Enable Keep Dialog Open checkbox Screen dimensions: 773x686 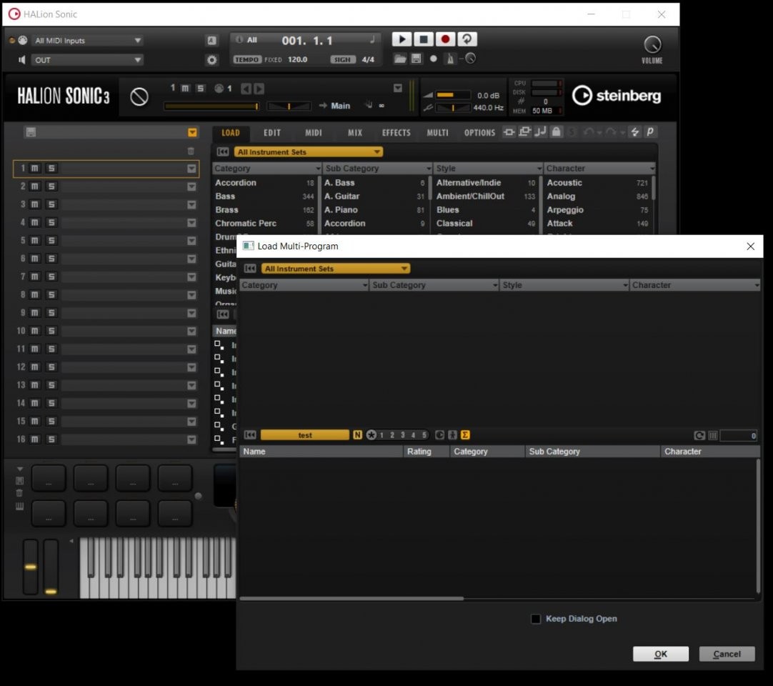pos(536,619)
